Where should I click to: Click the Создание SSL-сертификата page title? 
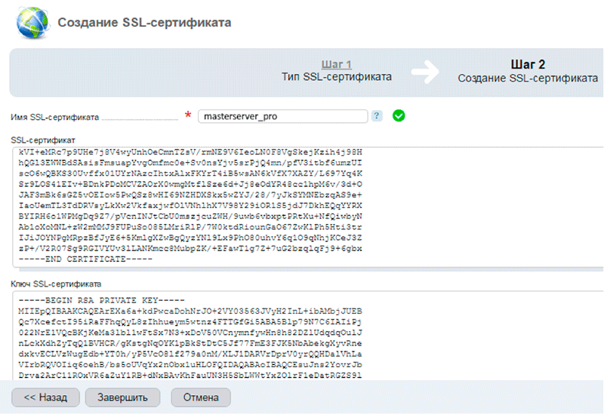pos(145,23)
